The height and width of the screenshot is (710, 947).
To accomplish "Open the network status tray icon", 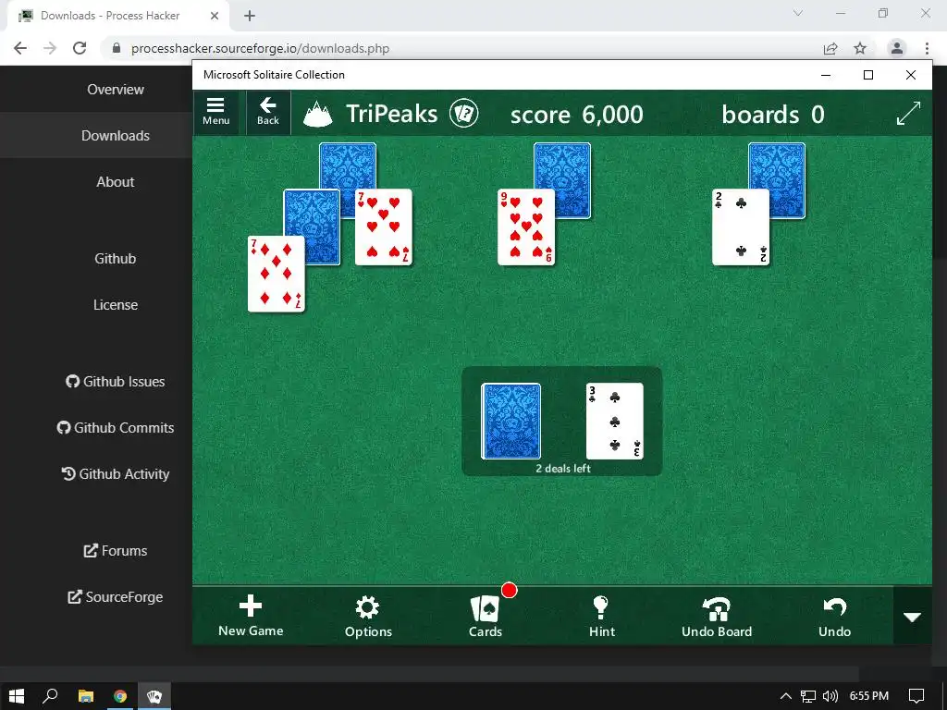I will (x=808, y=696).
